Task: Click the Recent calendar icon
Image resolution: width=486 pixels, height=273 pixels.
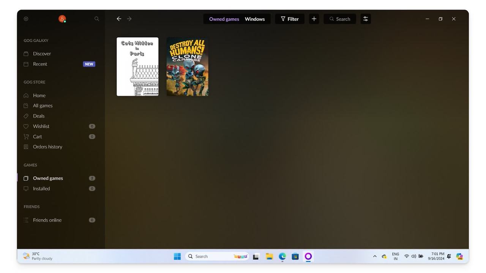Action: tap(26, 64)
